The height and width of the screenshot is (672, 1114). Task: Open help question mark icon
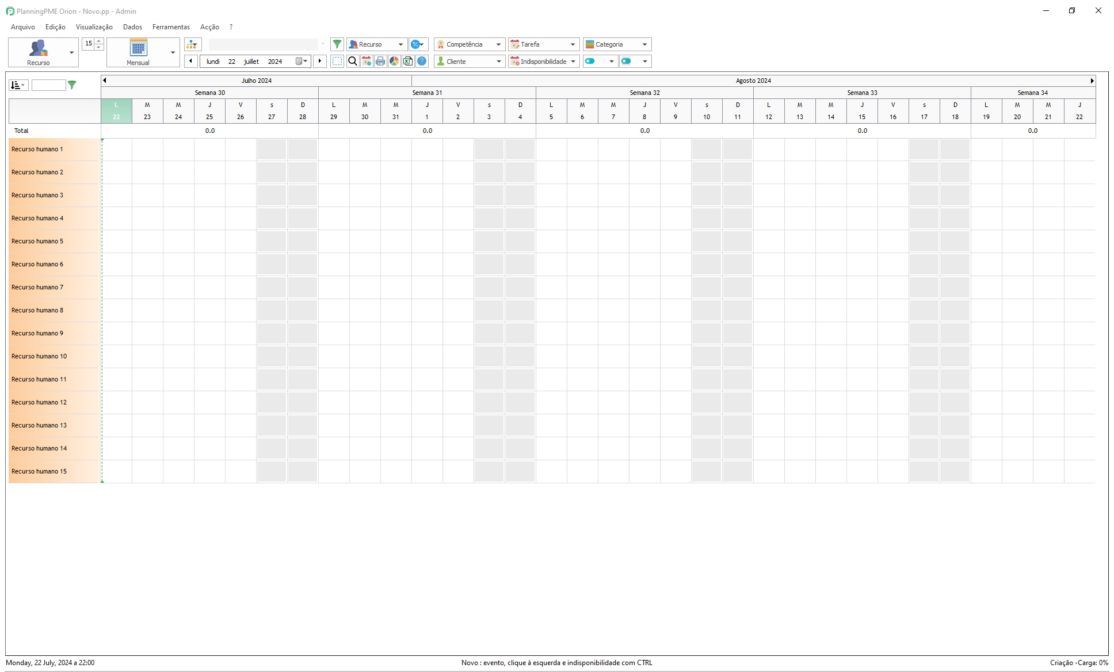422,61
